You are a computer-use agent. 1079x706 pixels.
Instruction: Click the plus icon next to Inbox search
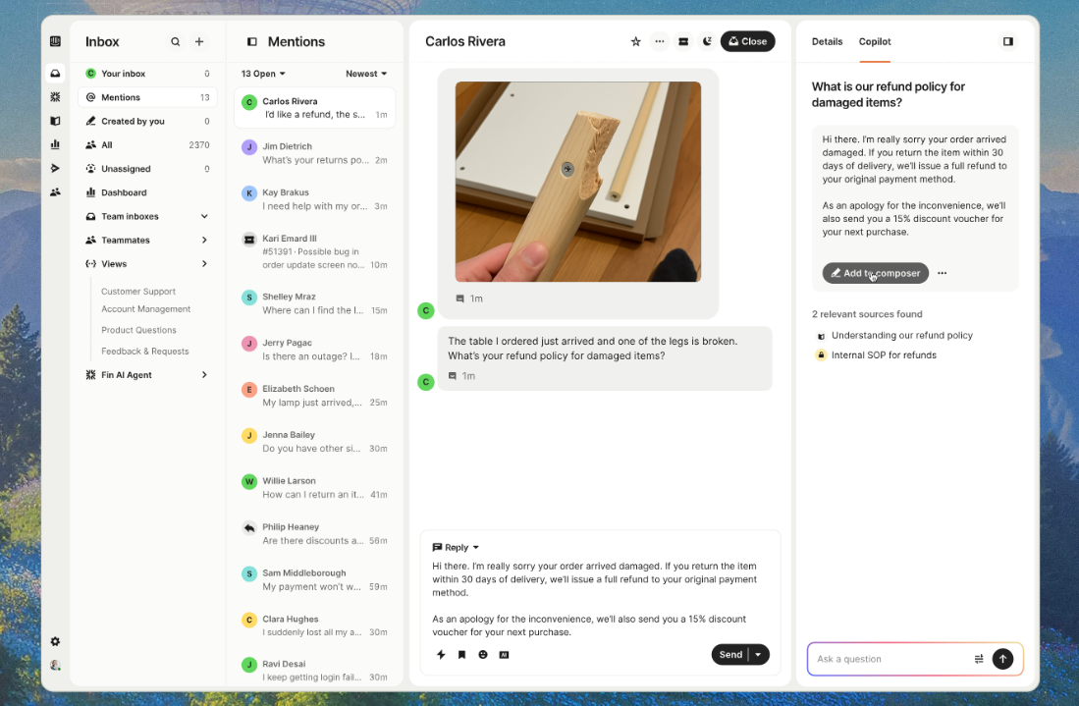point(199,42)
